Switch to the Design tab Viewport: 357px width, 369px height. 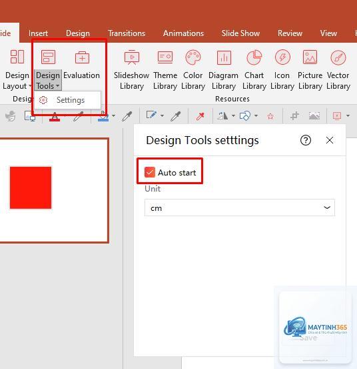pyautogui.click(x=78, y=33)
